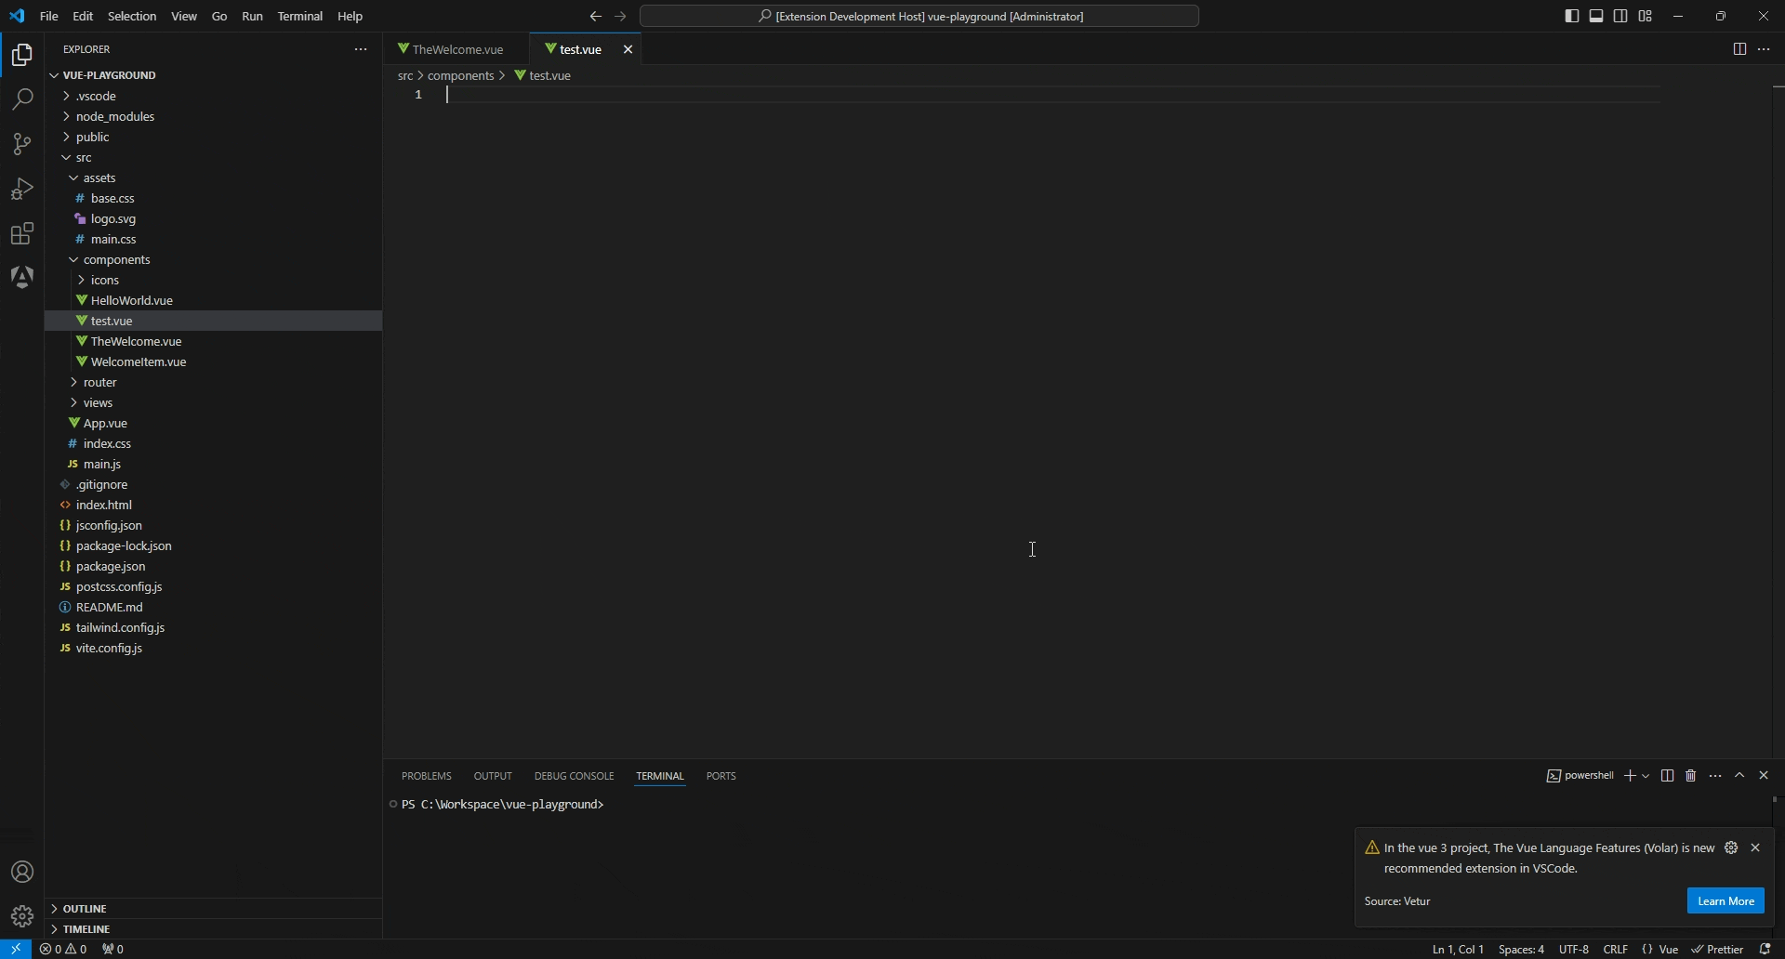This screenshot has width=1785, height=959.
Task: Open the Selection menu
Action: click(x=132, y=17)
